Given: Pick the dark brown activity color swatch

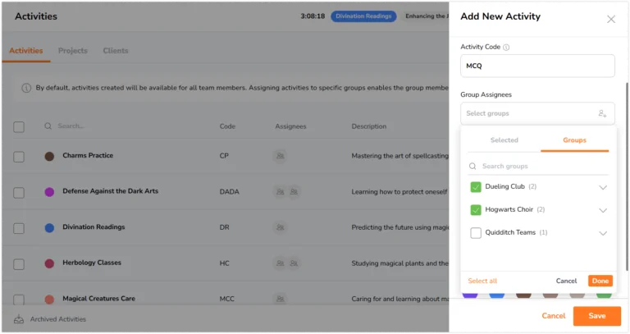Looking at the screenshot, I should pos(523,295).
